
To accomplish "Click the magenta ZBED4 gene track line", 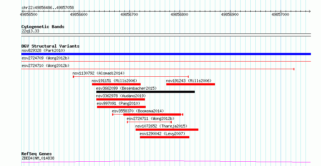I will tap(166, 162).
